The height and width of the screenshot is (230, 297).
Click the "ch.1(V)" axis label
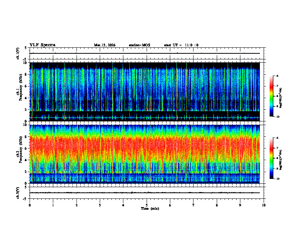(x=18, y=53)
